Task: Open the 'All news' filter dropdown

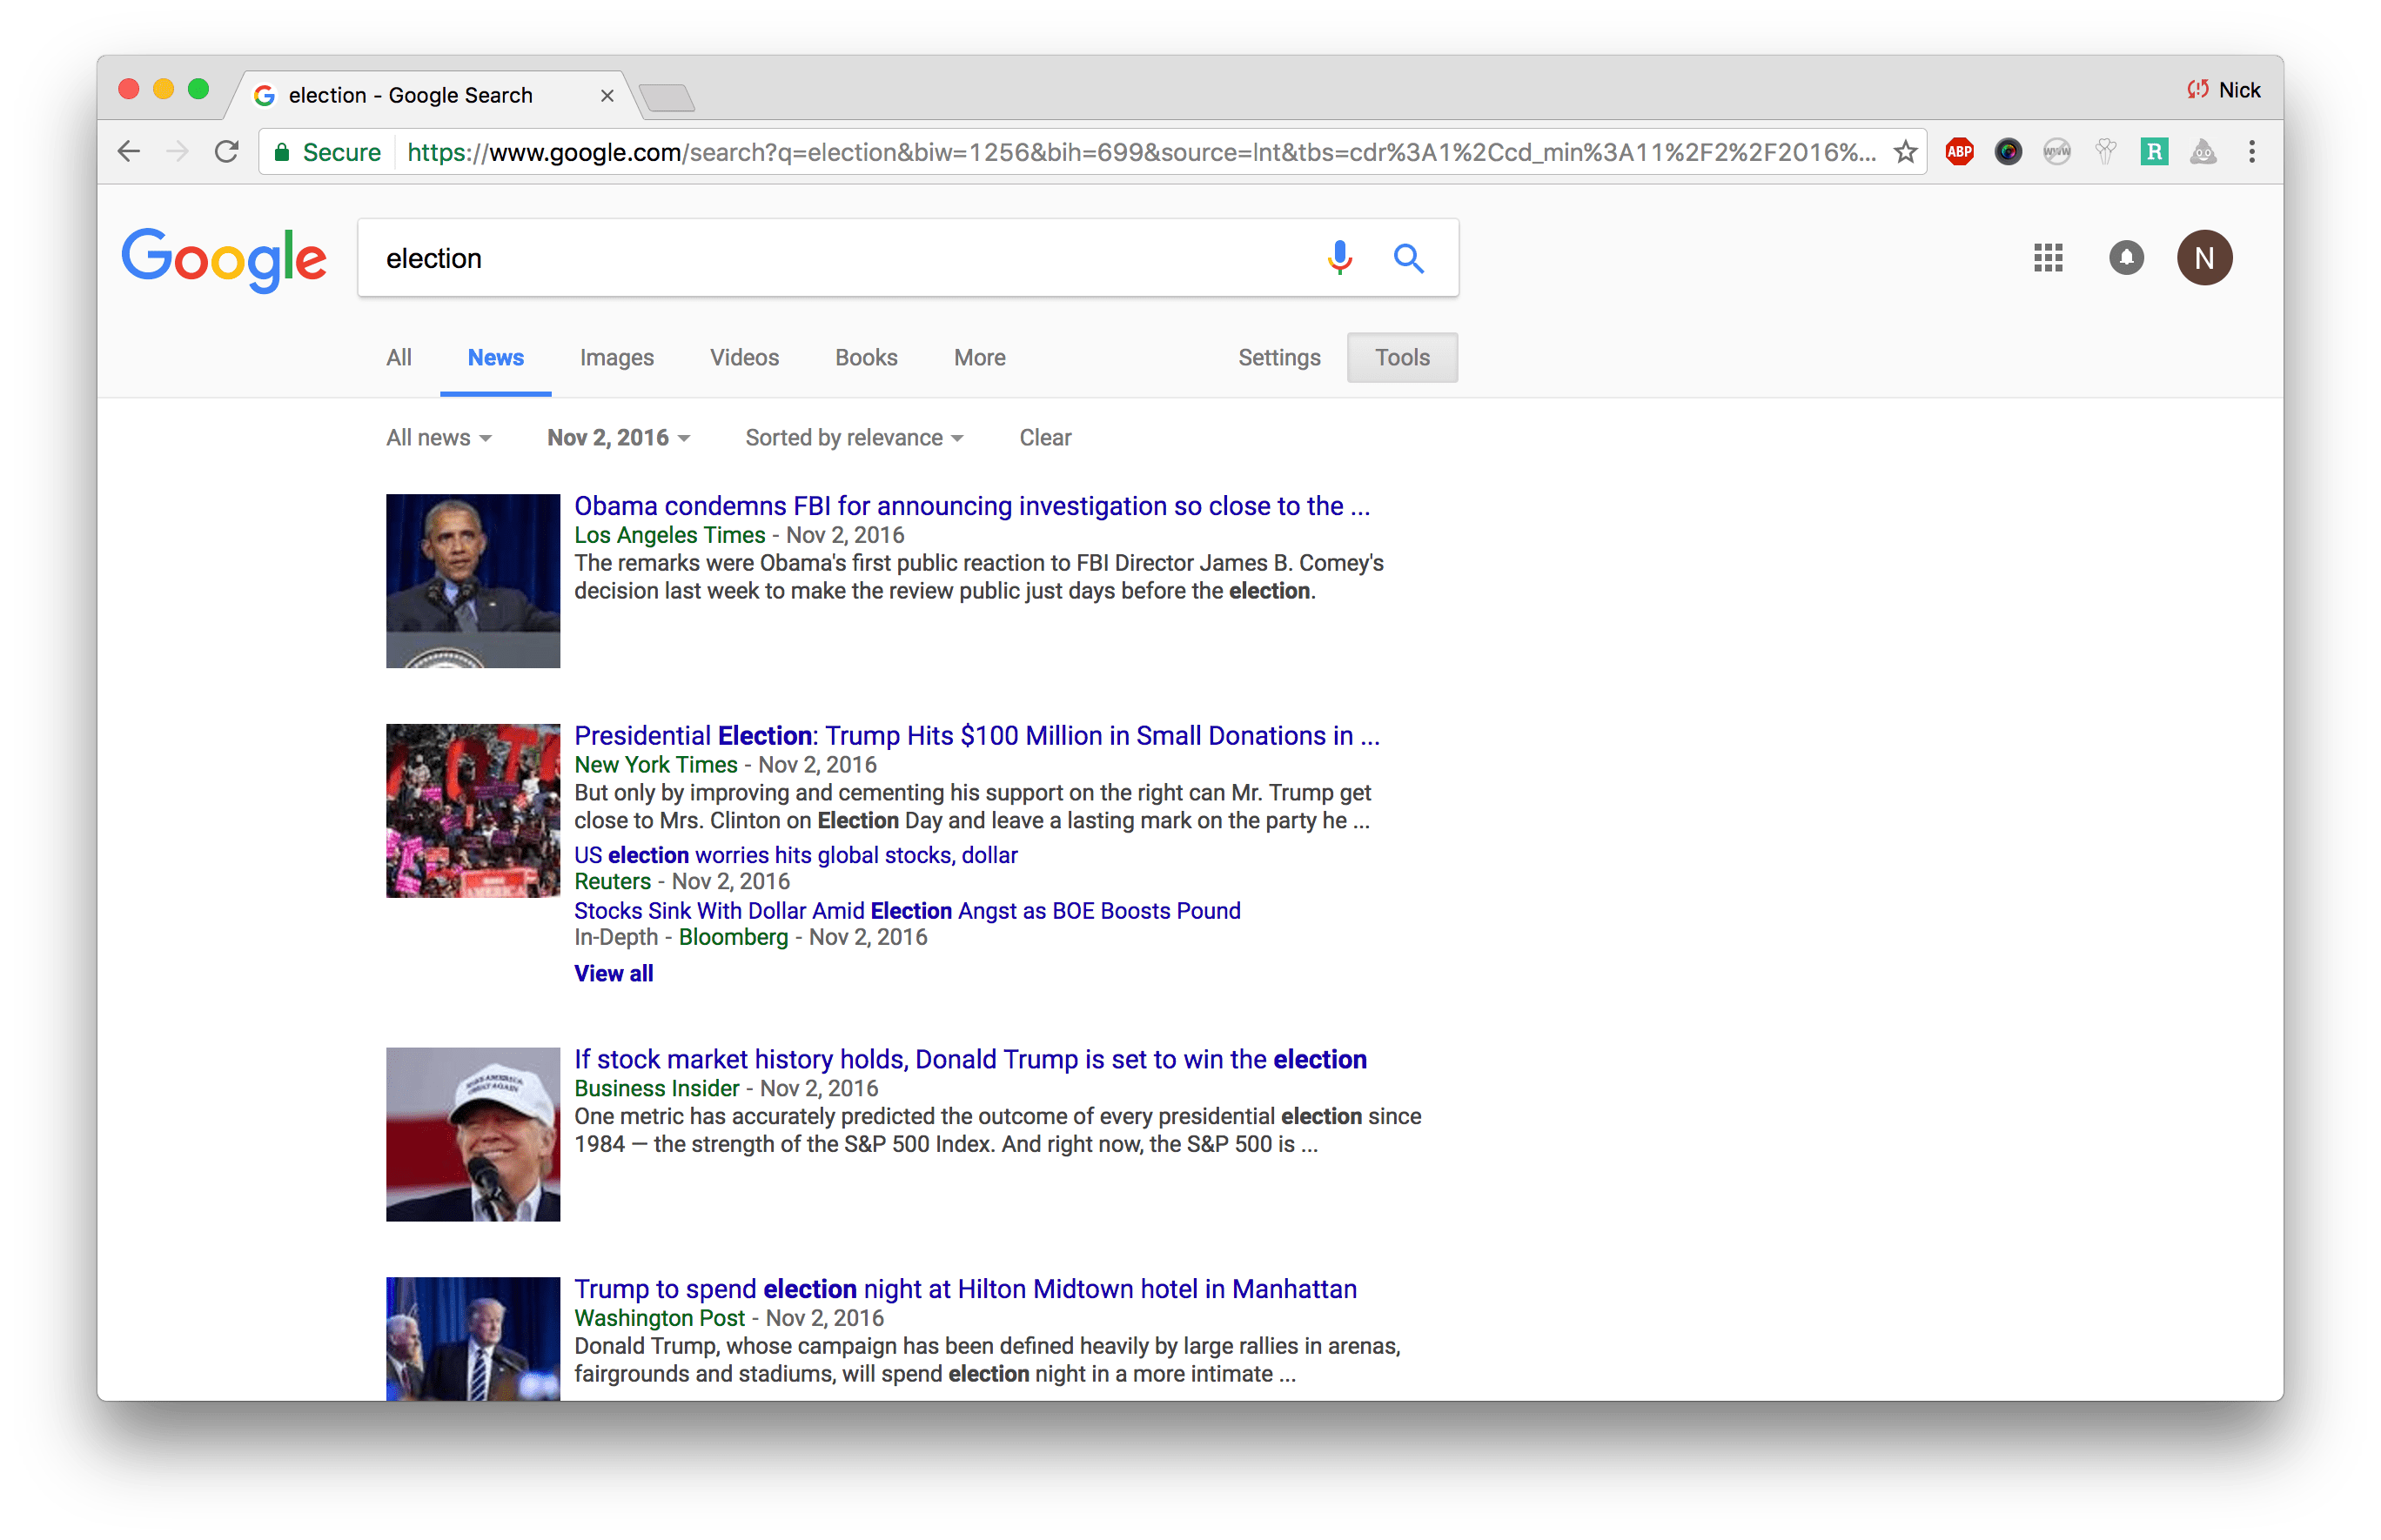Action: coord(437,437)
